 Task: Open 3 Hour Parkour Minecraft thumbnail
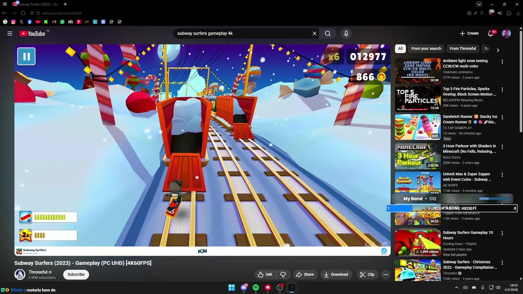pos(418,156)
